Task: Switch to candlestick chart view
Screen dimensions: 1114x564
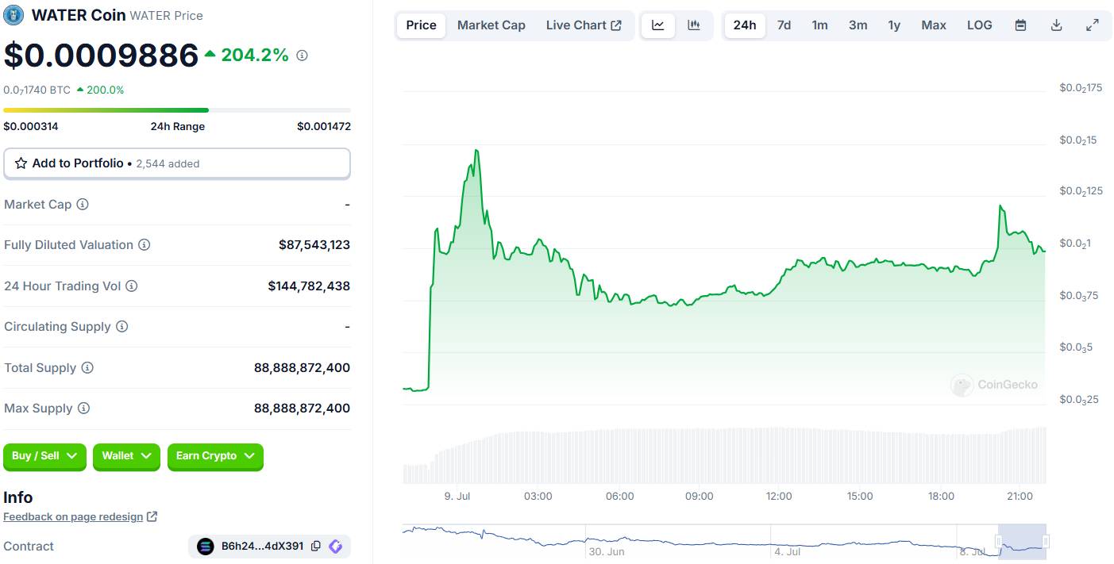Action: point(694,25)
